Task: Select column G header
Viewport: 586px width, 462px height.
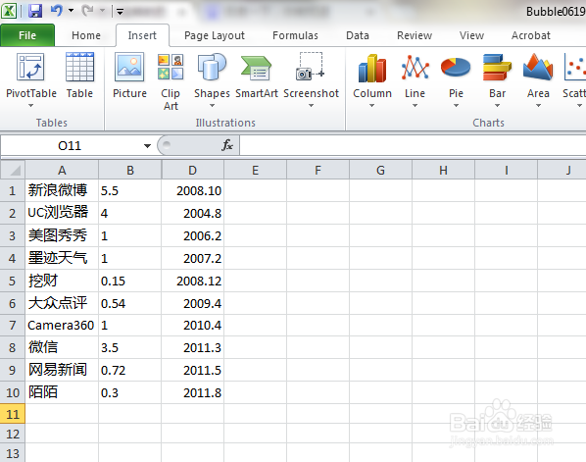Action: (380, 171)
